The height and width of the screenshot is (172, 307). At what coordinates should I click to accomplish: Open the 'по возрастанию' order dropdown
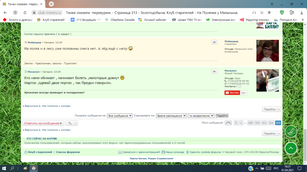point(201,116)
